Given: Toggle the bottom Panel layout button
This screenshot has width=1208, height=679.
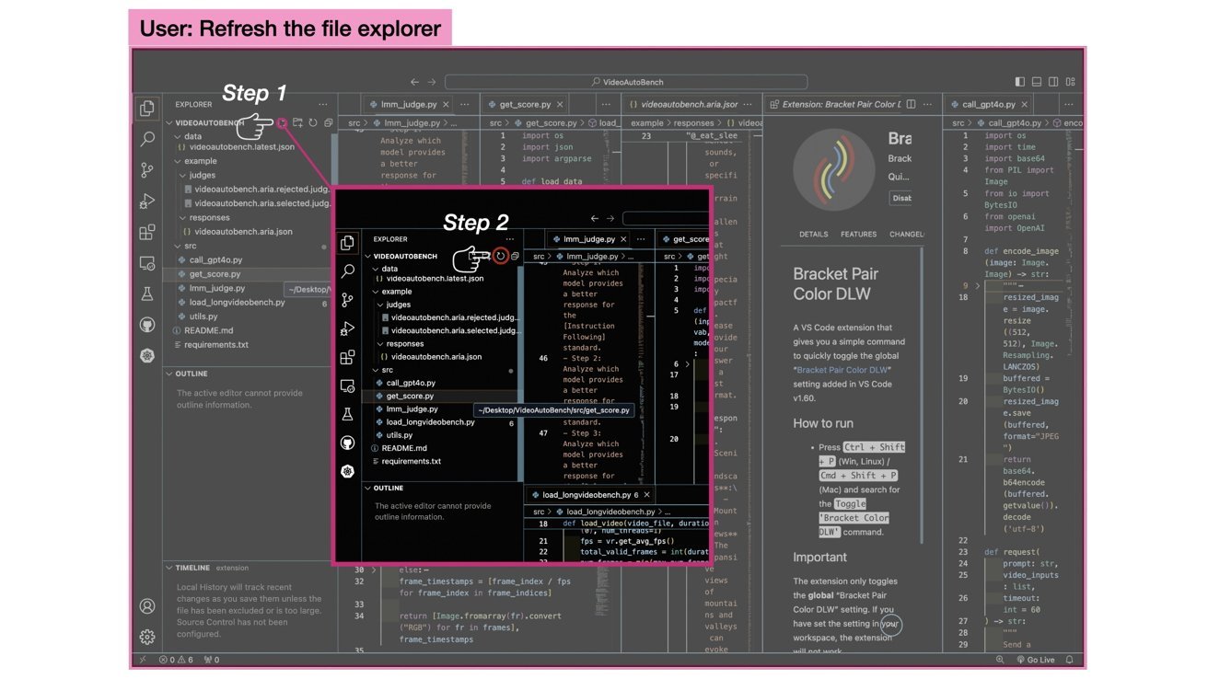Looking at the screenshot, I should point(1036,82).
